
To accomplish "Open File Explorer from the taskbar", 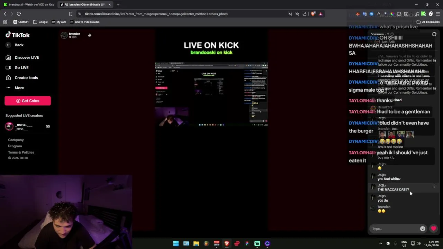I will coord(196,243).
